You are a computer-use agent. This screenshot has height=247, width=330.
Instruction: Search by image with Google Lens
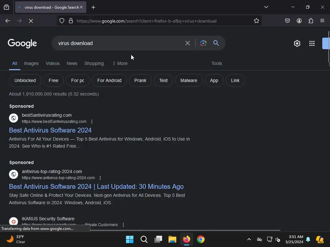[203, 43]
